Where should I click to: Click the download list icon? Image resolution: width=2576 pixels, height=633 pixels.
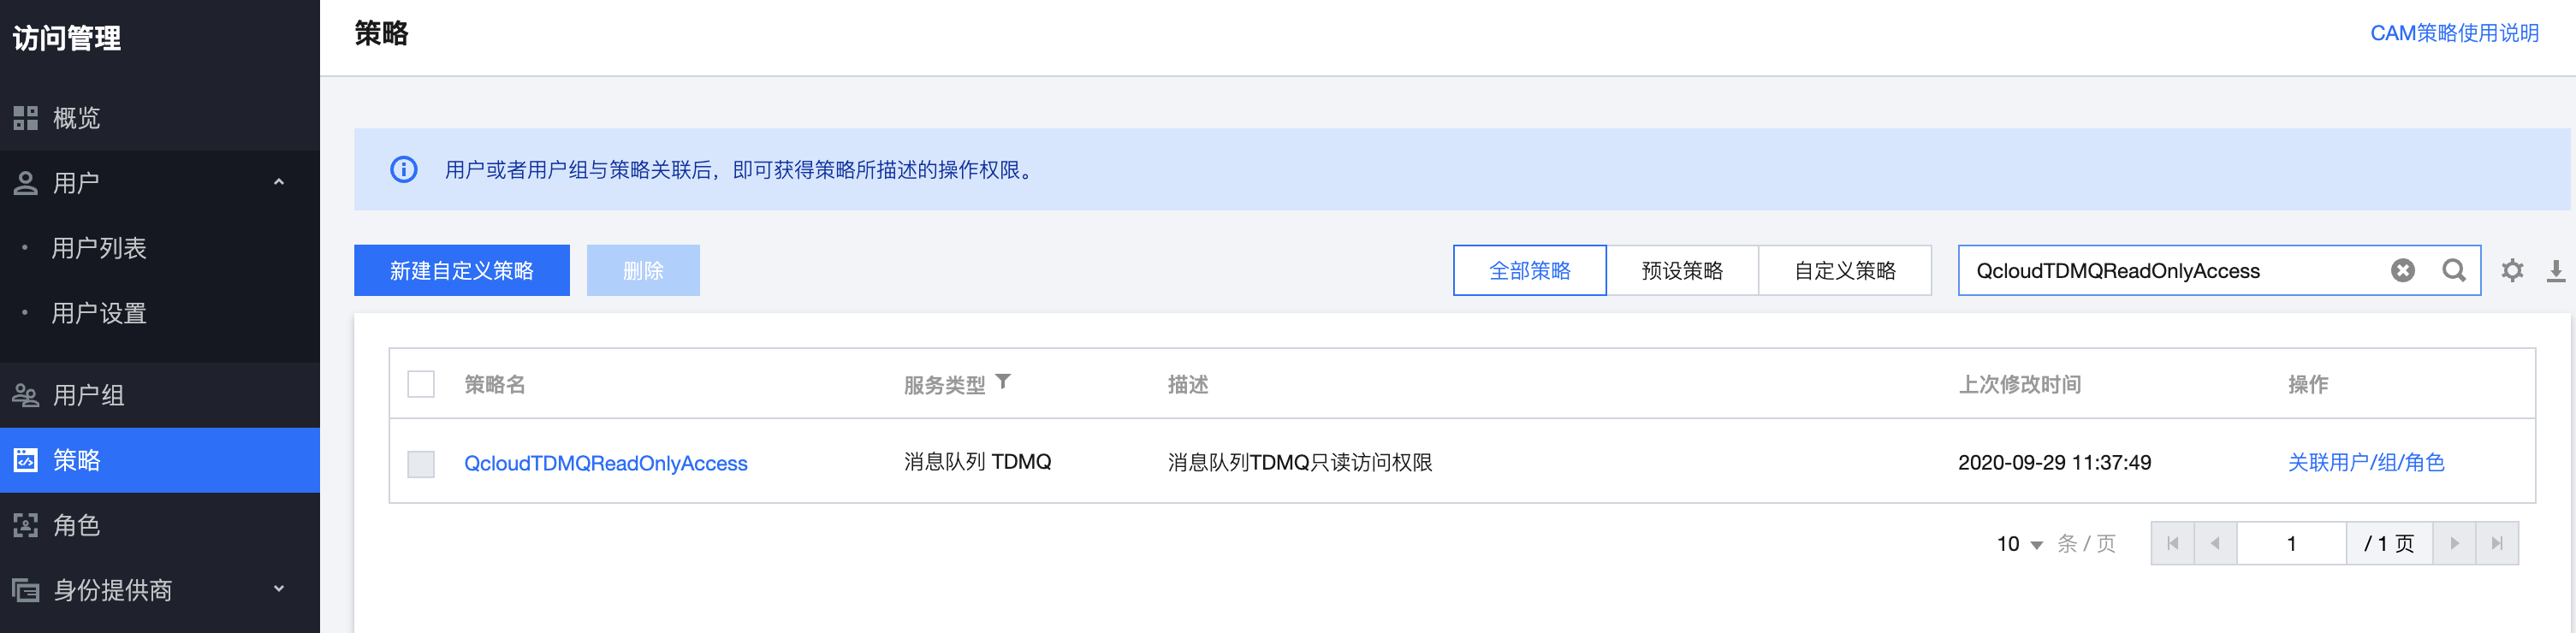coord(2555,270)
